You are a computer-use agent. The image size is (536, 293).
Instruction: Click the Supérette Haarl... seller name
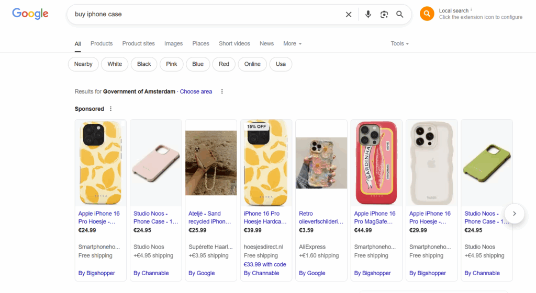pyautogui.click(x=210, y=247)
